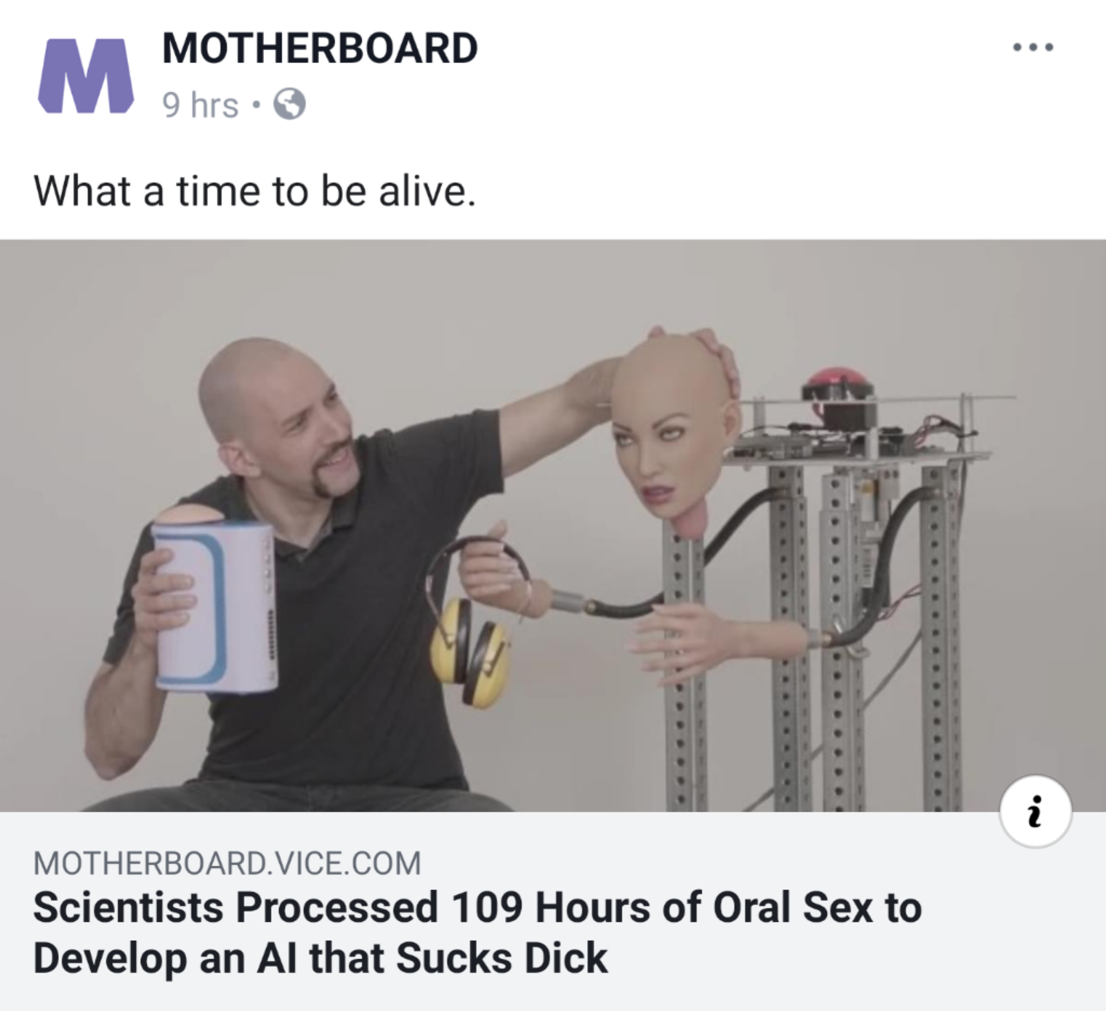Click the globe public audience icon
The image size is (1106, 1011).
[x=289, y=104]
